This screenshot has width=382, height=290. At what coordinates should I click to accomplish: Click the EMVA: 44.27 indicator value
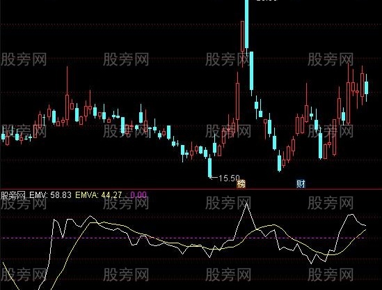coord(98,195)
